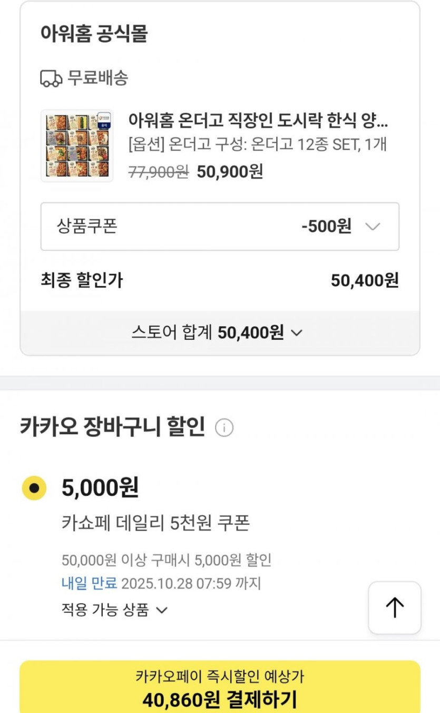The width and height of the screenshot is (440, 713).
Task: Tap the 내일 만료 expiry notice
Action: pyautogui.click(x=89, y=584)
